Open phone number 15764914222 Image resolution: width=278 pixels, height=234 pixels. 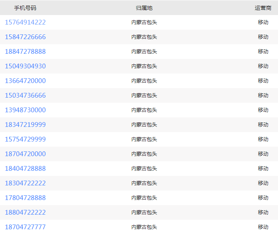click(25, 22)
